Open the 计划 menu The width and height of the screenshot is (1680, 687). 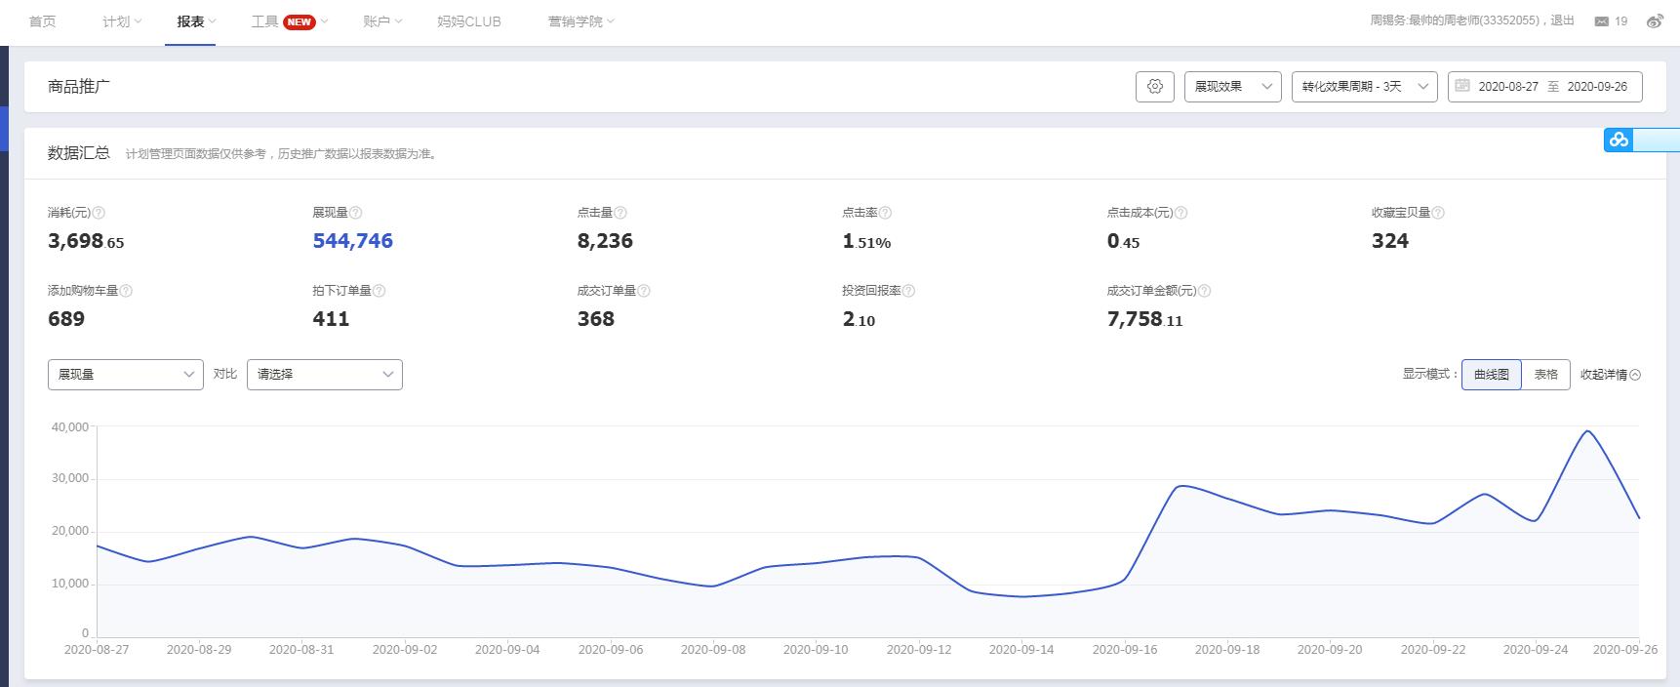(x=121, y=21)
